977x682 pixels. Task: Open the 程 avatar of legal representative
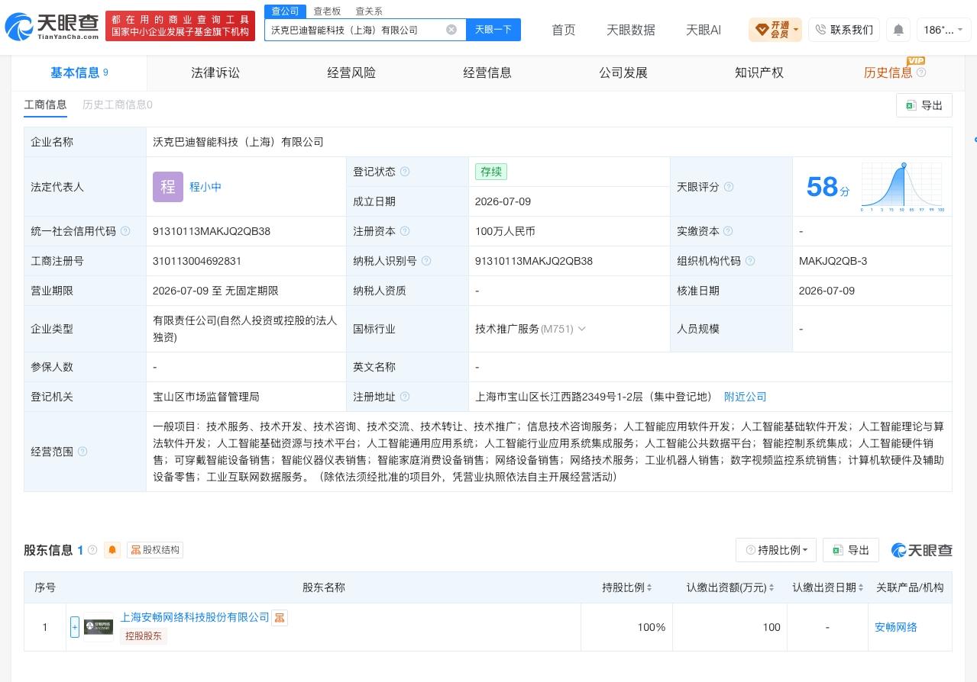coord(168,187)
